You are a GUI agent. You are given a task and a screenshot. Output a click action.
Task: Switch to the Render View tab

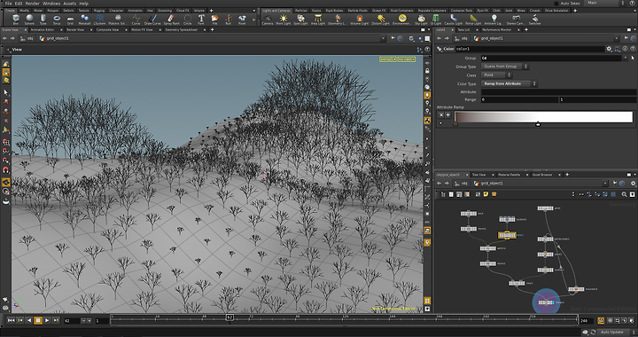74,30
